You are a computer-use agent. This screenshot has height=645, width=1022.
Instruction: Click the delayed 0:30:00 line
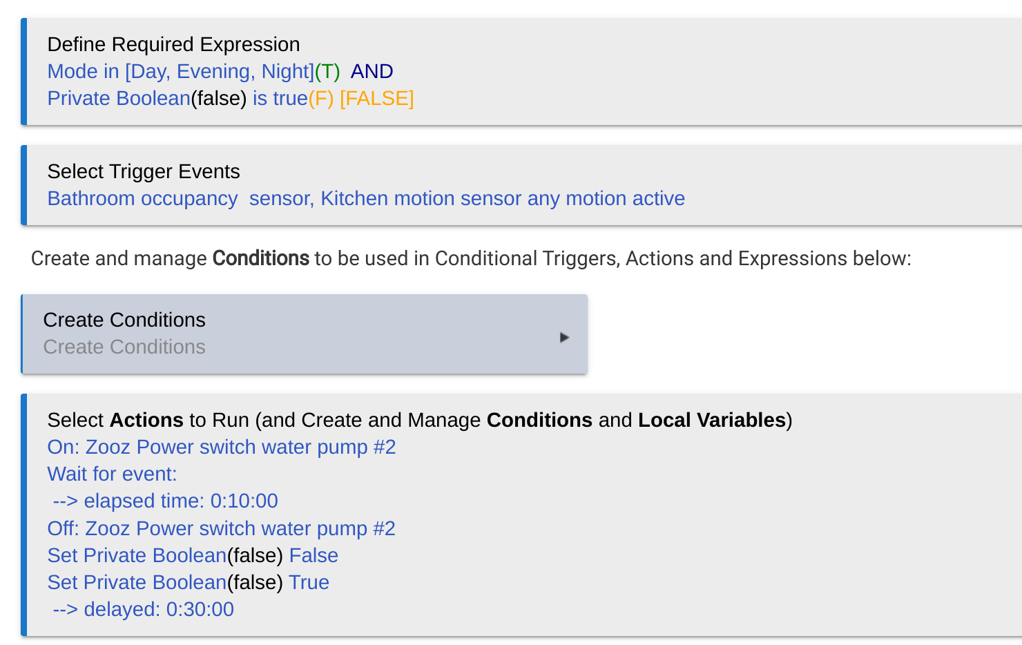(144, 610)
